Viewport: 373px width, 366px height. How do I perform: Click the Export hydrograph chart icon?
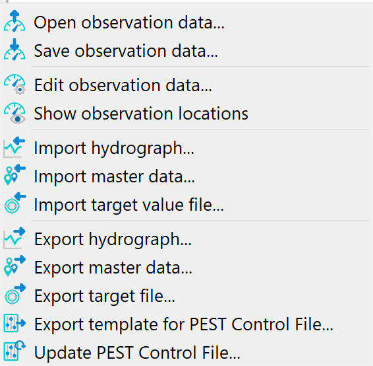[14, 238]
